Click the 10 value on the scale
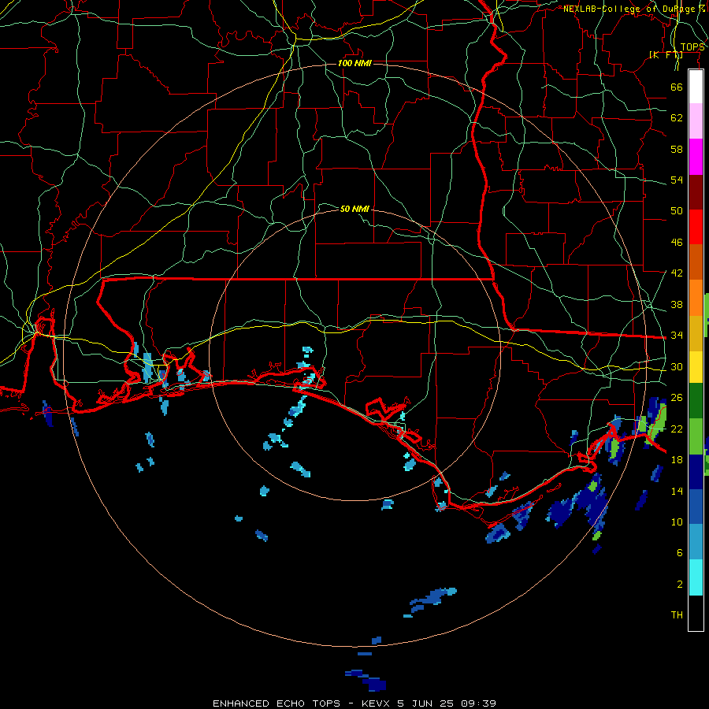The height and width of the screenshot is (709, 709). (x=677, y=522)
